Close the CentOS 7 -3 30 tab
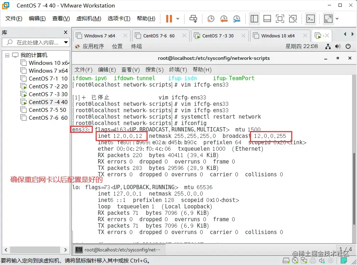 pos(243,36)
